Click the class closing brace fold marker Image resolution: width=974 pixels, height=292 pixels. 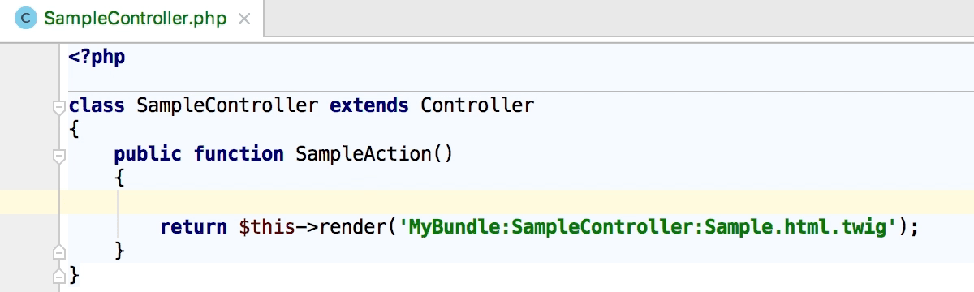pyautogui.click(x=58, y=274)
